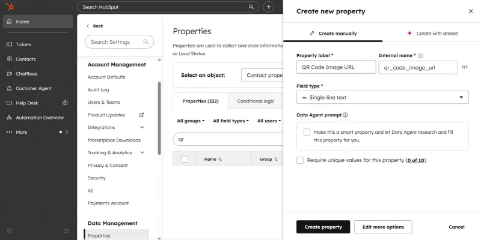Click the magnifier icon in Search HubSpot
Image resolution: width=481 pixels, height=240 pixels.
tap(251, 7)
